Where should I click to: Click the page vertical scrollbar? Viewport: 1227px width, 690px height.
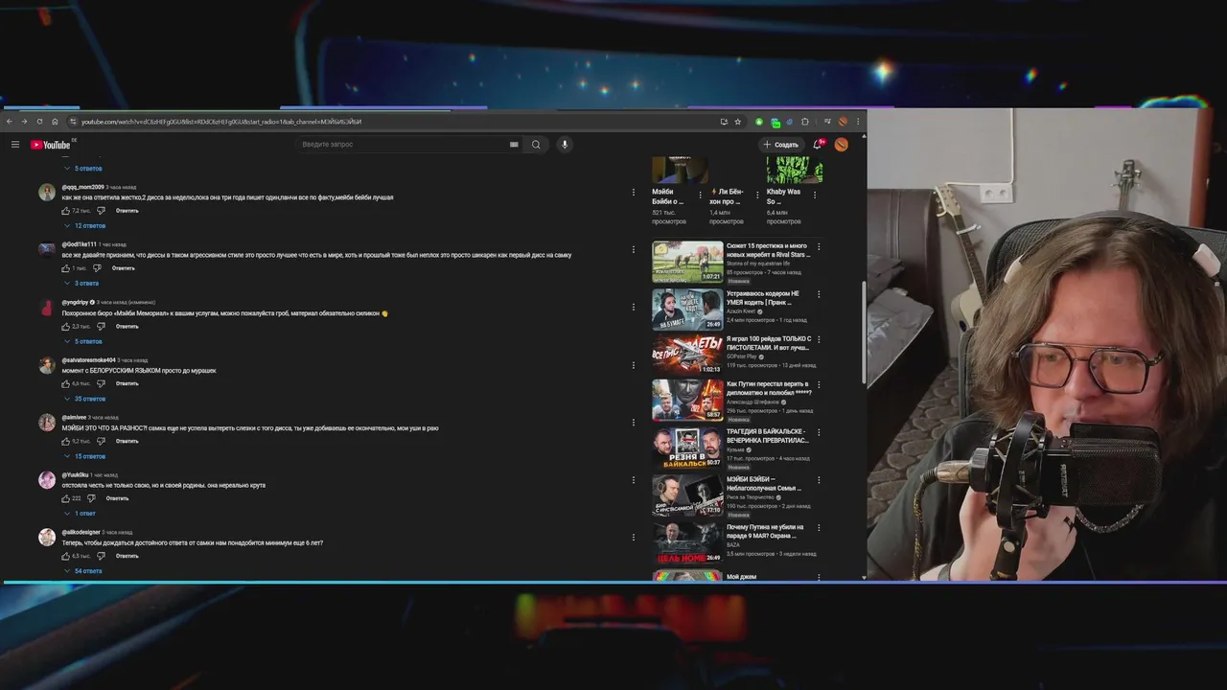click(x=864, y=332)
